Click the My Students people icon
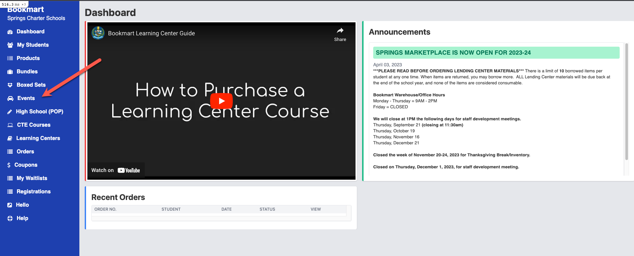 (x=10, y=45)
